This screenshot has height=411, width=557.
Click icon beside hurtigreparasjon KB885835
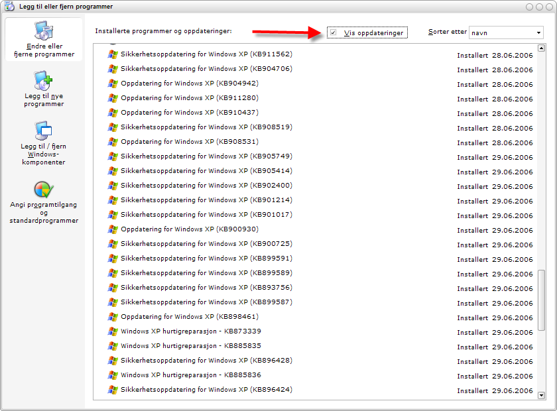[x=113, y=346]
